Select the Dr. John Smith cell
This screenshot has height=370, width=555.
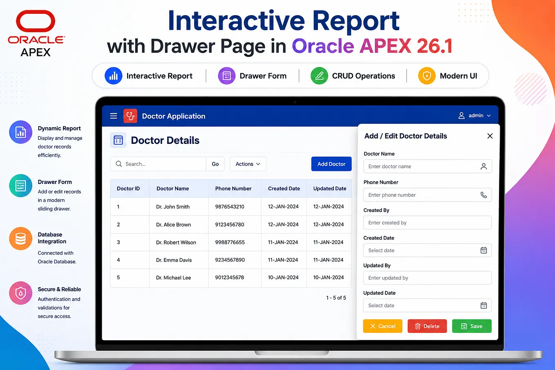(179, 207)
